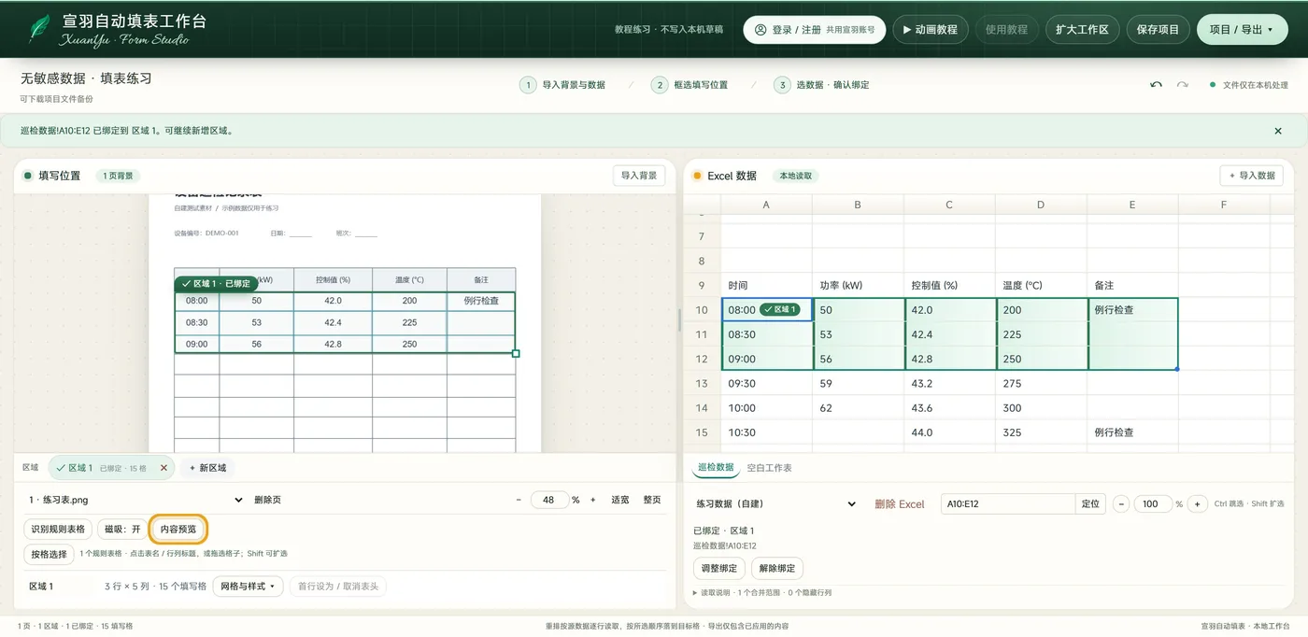
Task: Play the 动画教程 animation tutorial
Action: pyautogui.click(x=931, y=29)
